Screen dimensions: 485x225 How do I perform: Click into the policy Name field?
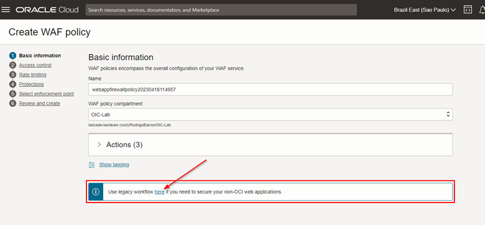point(270,90)
